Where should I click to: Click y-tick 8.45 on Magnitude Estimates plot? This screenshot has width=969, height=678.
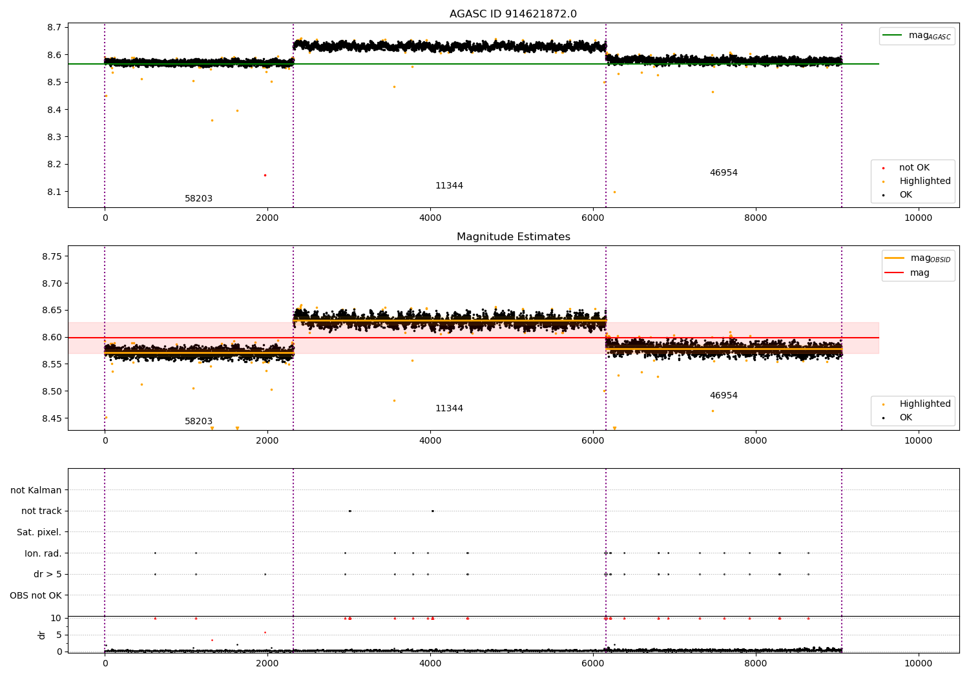click(51, 418)
